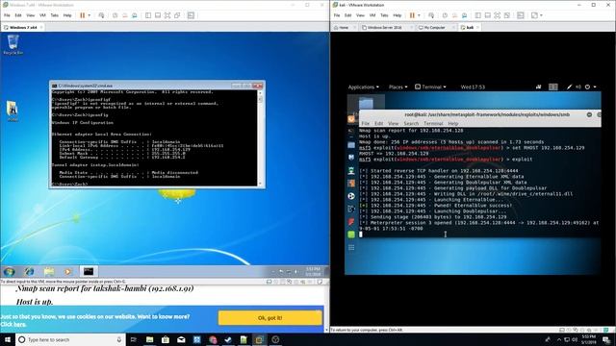Expand power options dropdown in Windows 7 VMware
This screenshot has width=616, height=346.
90,15
